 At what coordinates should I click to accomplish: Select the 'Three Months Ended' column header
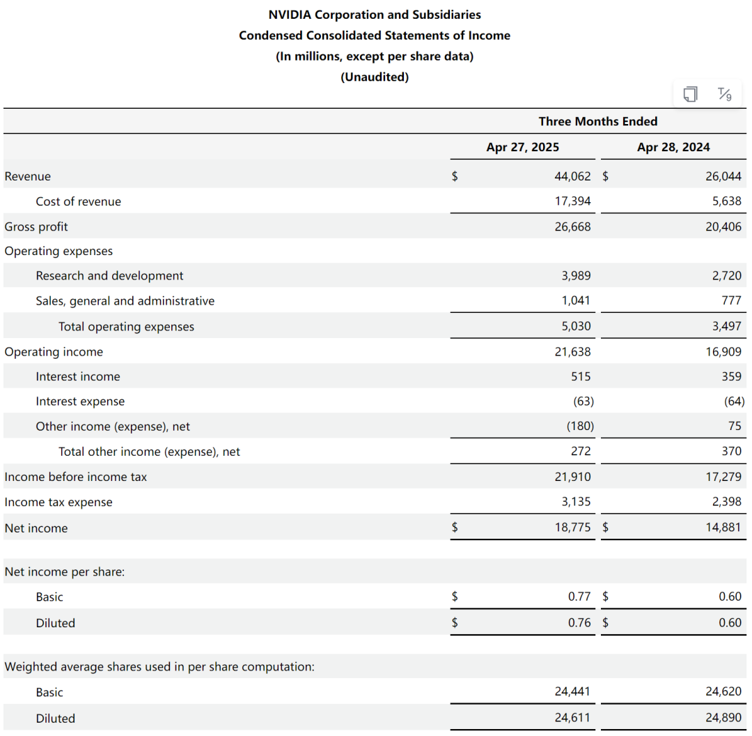pos(597,121)
